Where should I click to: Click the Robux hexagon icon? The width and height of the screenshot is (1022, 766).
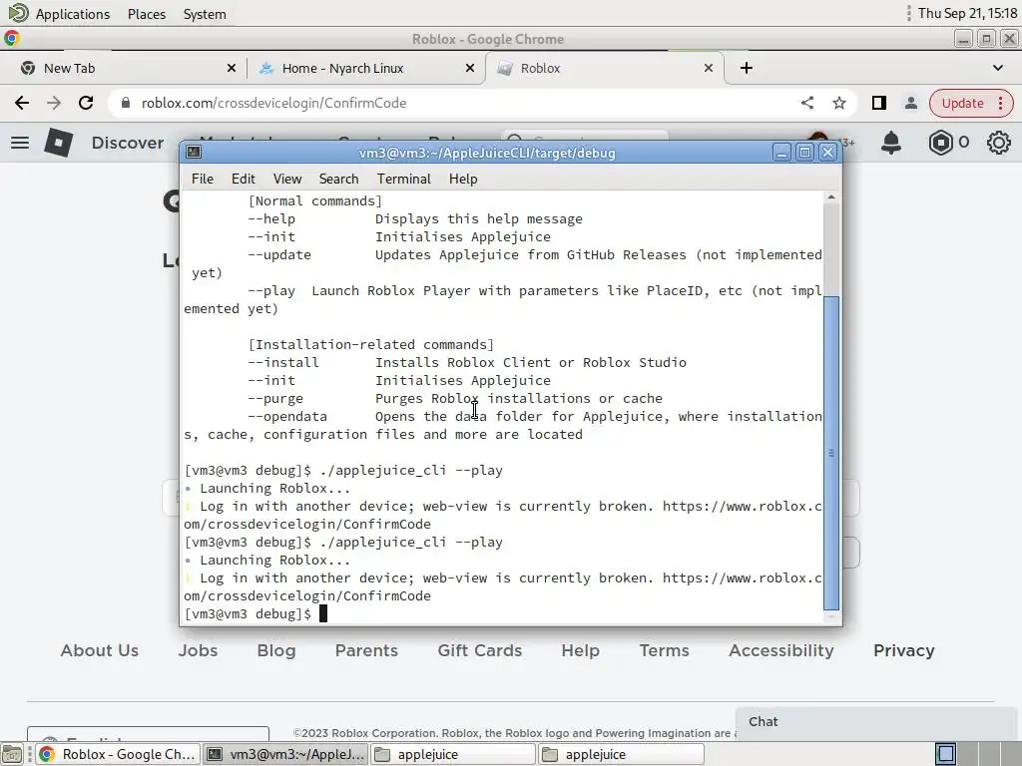pyautogui.click(x=940, y=143)
